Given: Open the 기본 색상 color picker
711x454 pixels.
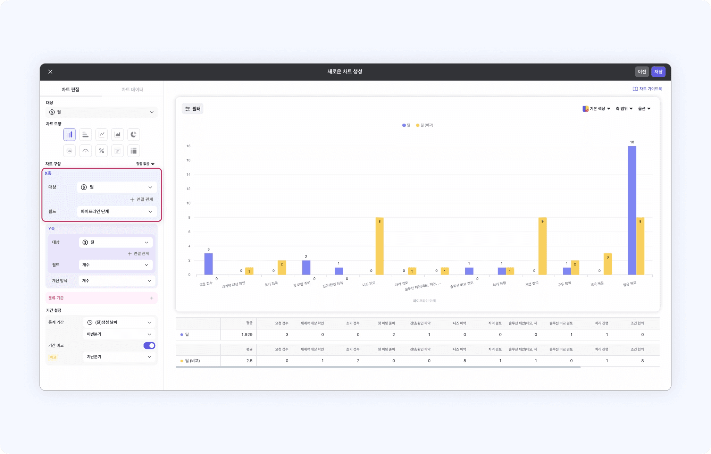Looking at the screenshot, I should [x=596, y=109].
